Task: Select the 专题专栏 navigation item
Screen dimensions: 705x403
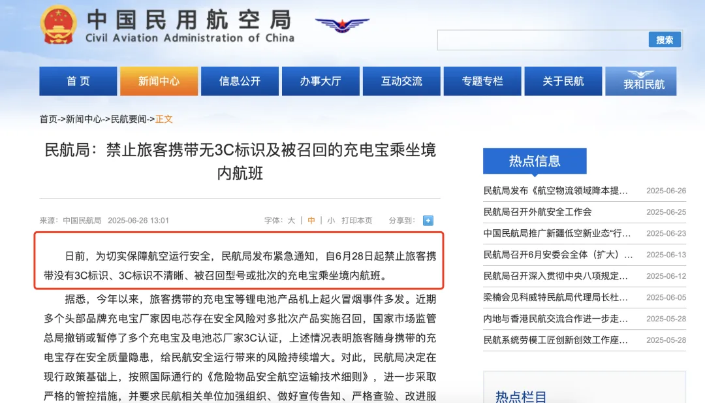Action: pos(482,81)
